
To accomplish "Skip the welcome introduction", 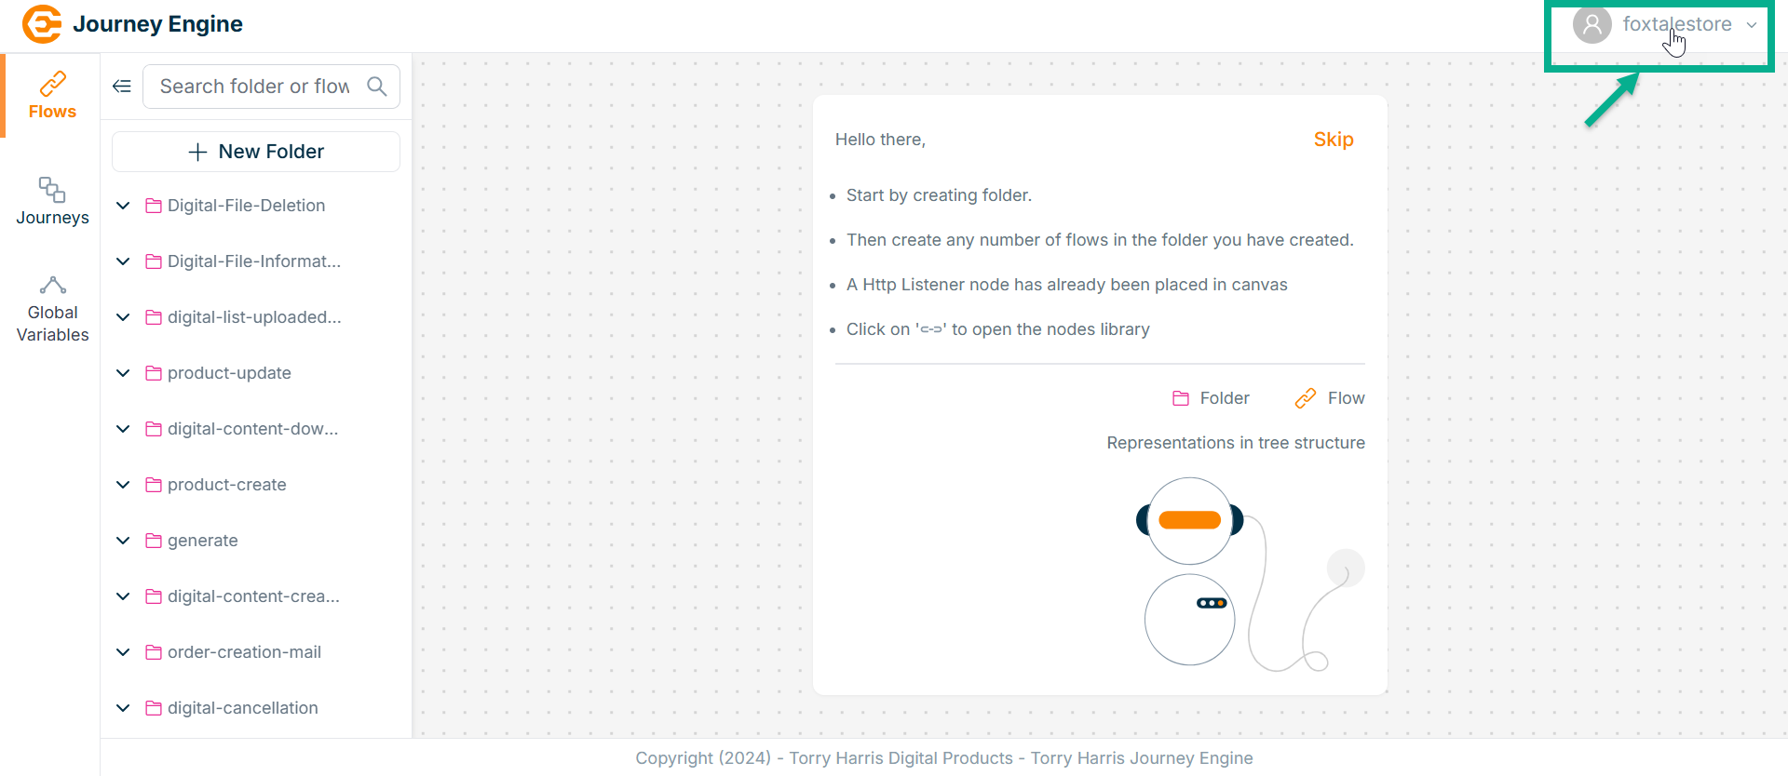I will (1333, 140).
